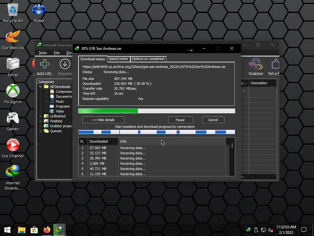
Task: Switch to the Speed Limiter tab
Action: pos(118,59)
